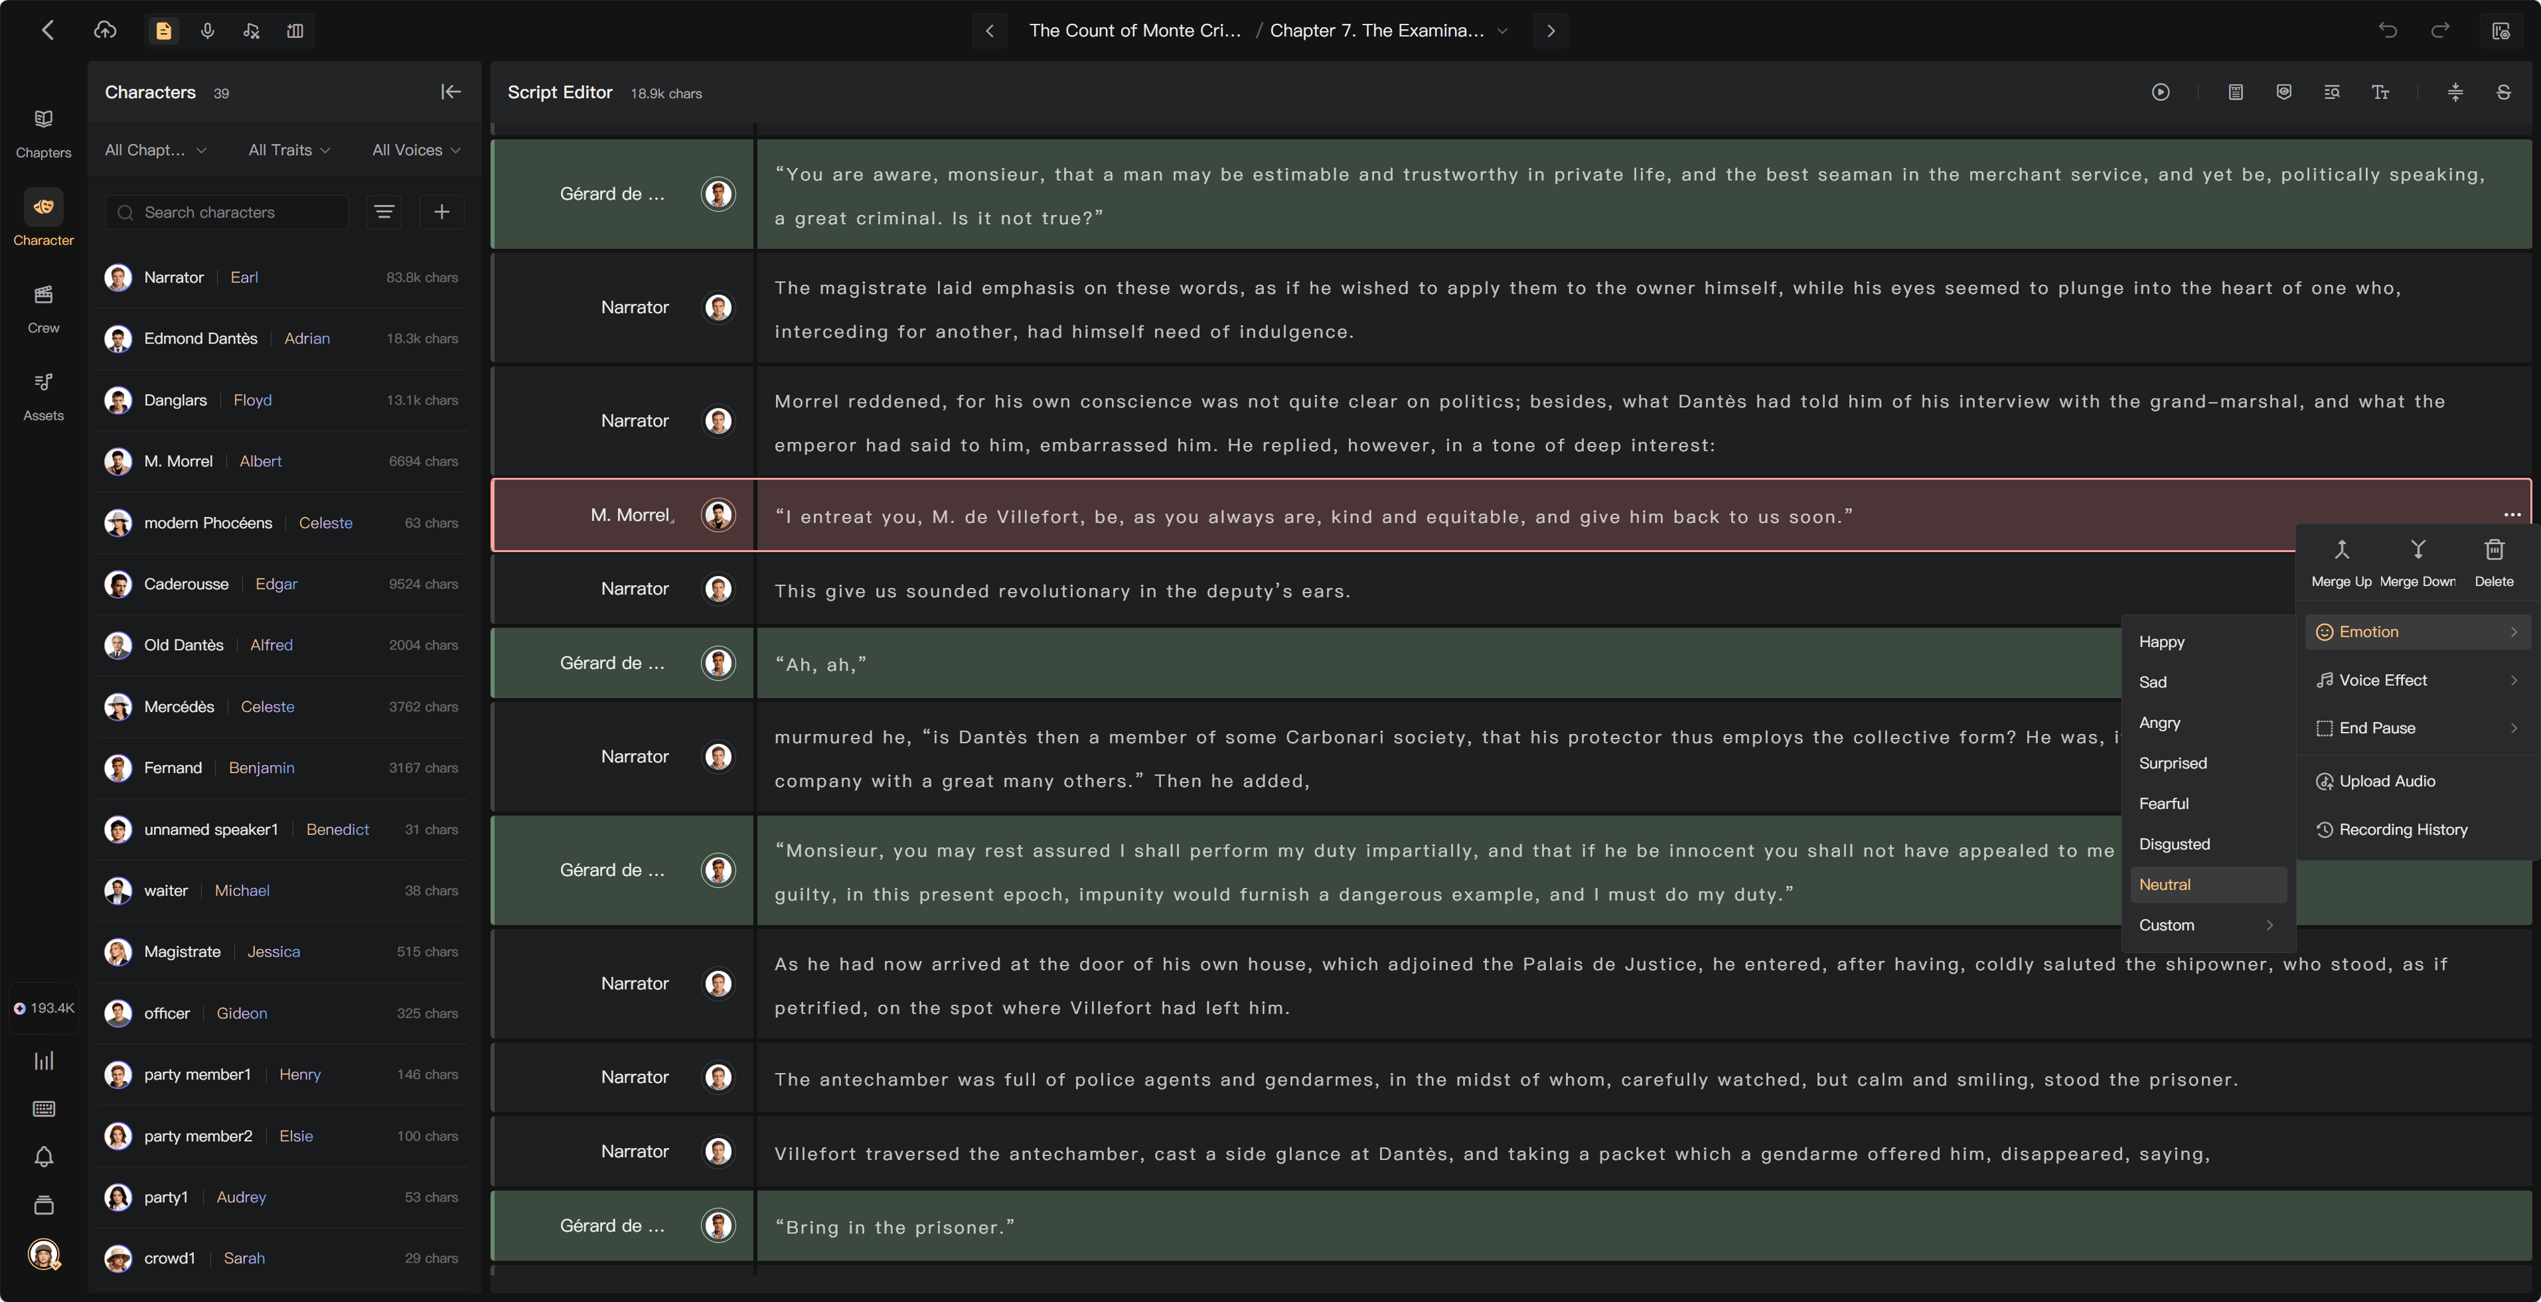
Task: Click the back arrow at top left
Action: tap(47, 31)
